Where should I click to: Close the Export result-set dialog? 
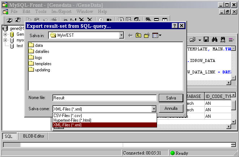[x=182, y=26]
